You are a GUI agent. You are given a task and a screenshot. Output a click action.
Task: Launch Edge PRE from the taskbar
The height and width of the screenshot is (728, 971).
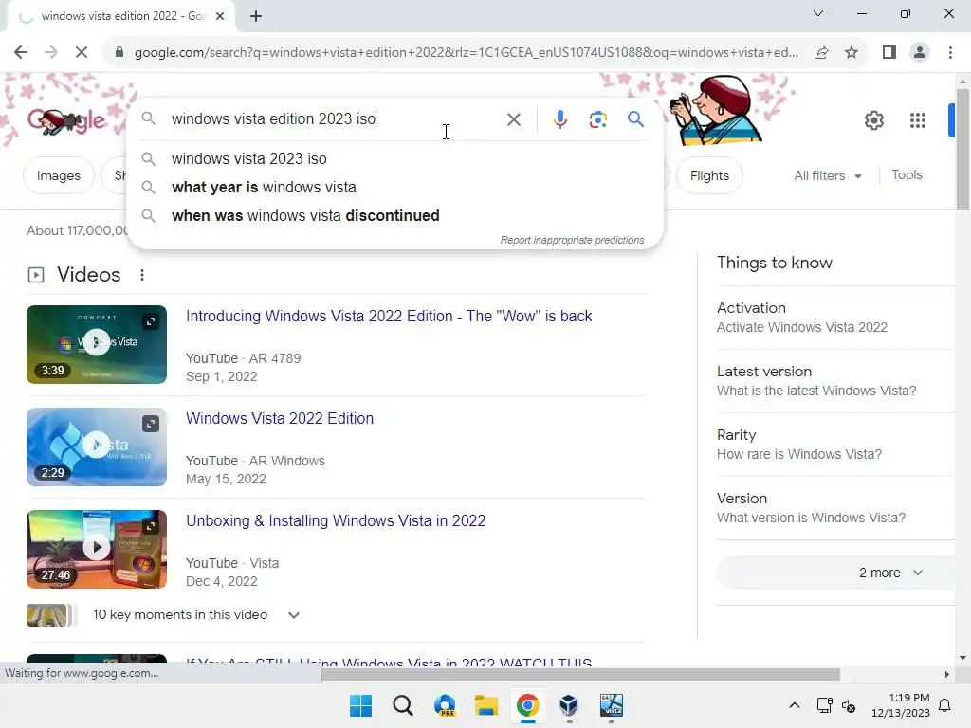pyautogui.click(x=445, y=705)
